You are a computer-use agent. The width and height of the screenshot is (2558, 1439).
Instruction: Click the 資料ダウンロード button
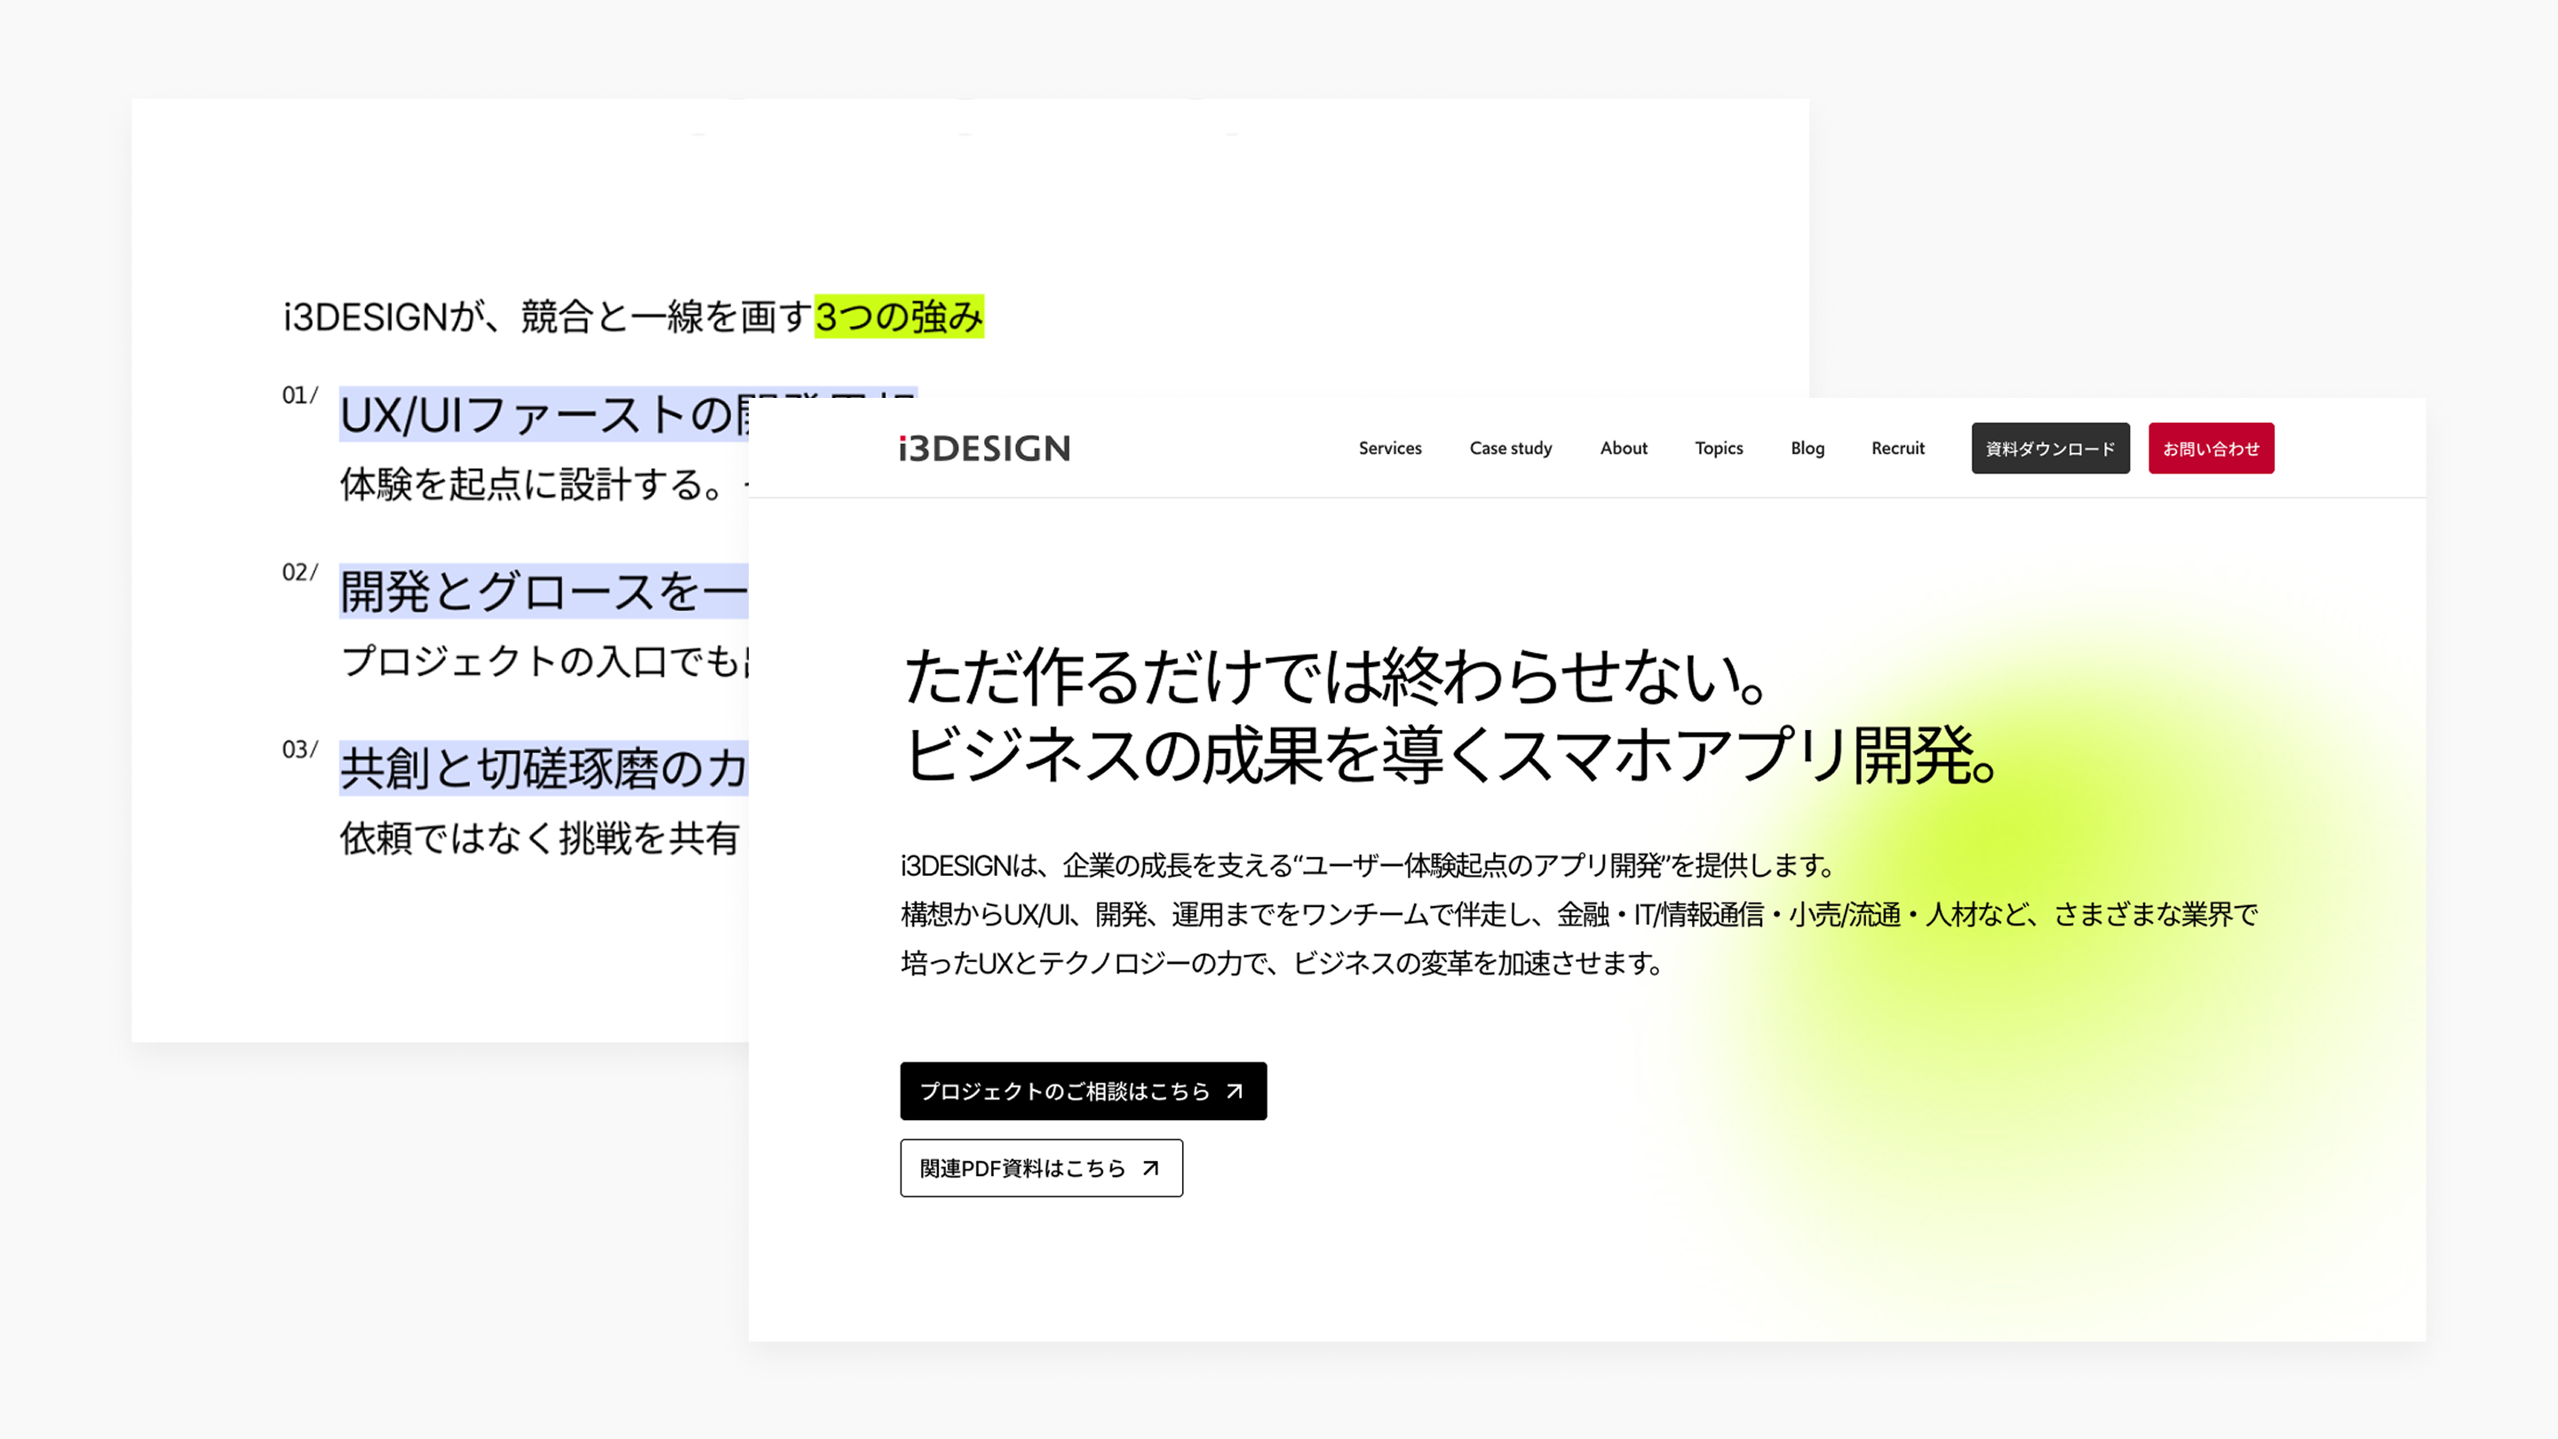(x=2050, y=448)
